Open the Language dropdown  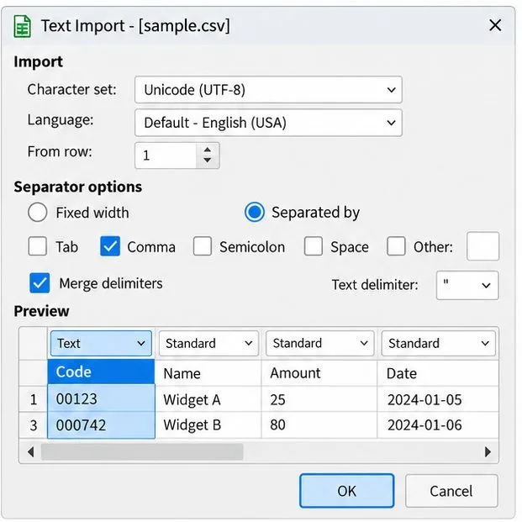[x=268, y=123]
